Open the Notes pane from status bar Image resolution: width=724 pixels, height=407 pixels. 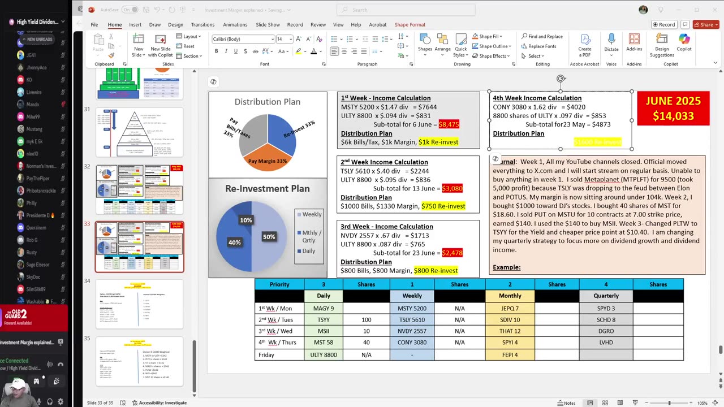click(x=566, y=403)
